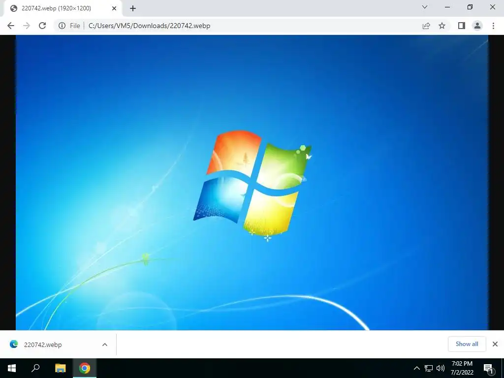Screen dimensions: 504x378
Task: Close the Chrome window
Action: [x=492, y=7]
